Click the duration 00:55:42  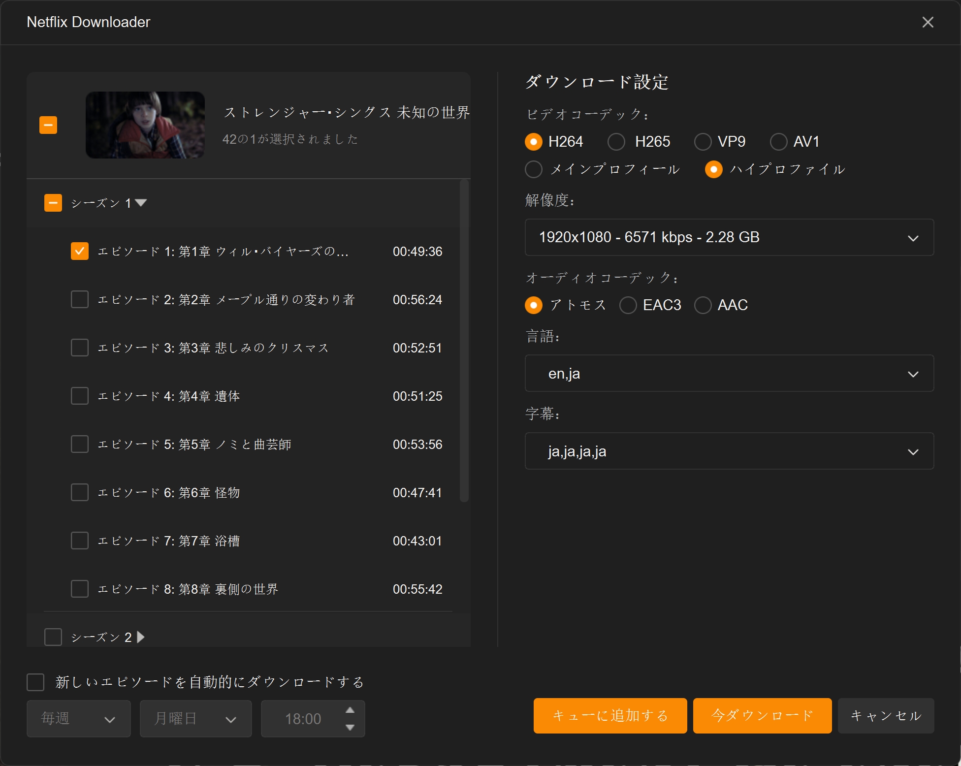(x=417, y=589)
